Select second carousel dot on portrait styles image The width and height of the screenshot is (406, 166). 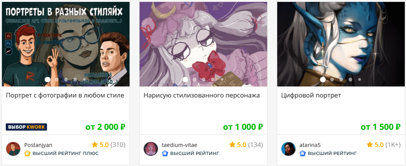[57, 80]
